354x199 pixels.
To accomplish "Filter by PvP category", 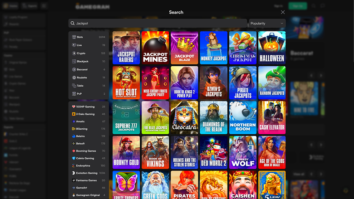I will coord(88,94).
